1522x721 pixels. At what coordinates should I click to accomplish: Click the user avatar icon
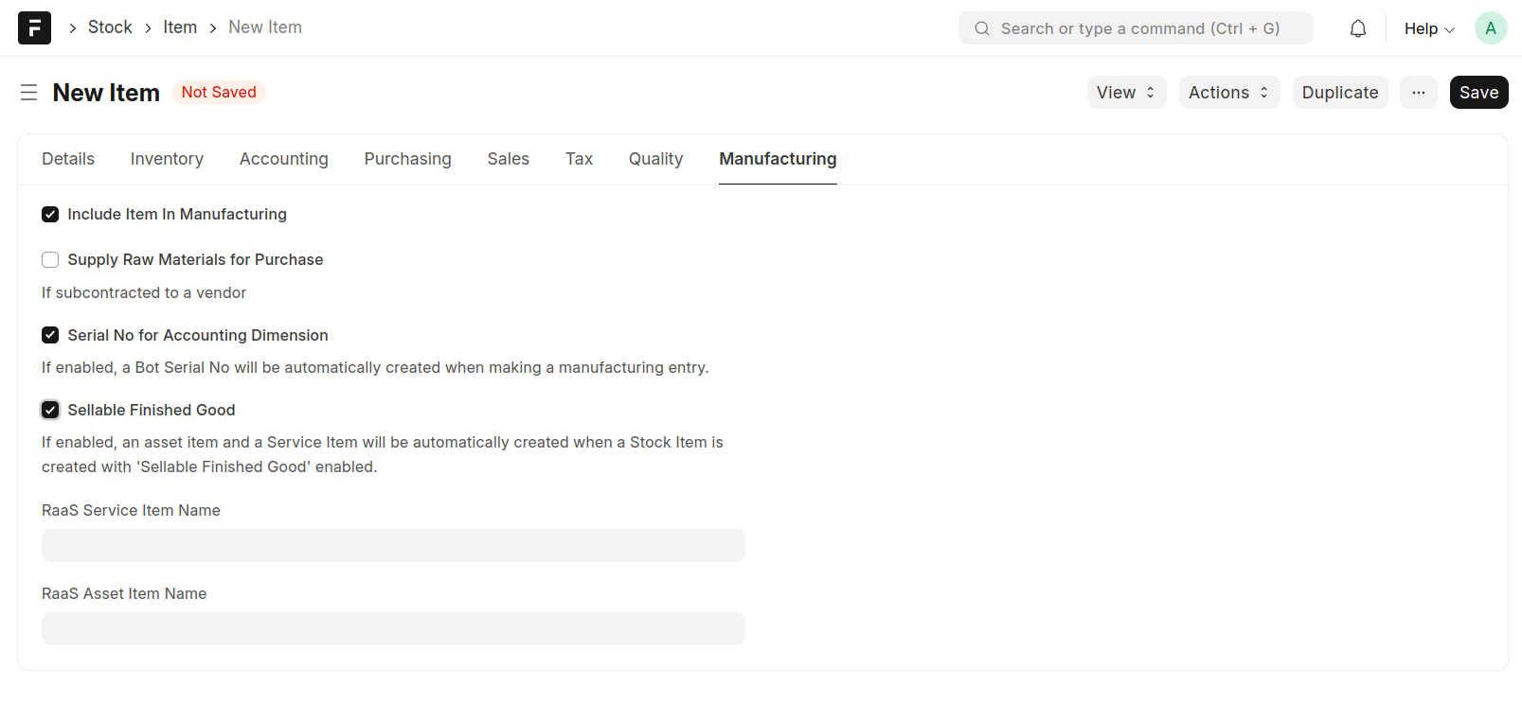pyautogui.click(x=1490, y=28)
